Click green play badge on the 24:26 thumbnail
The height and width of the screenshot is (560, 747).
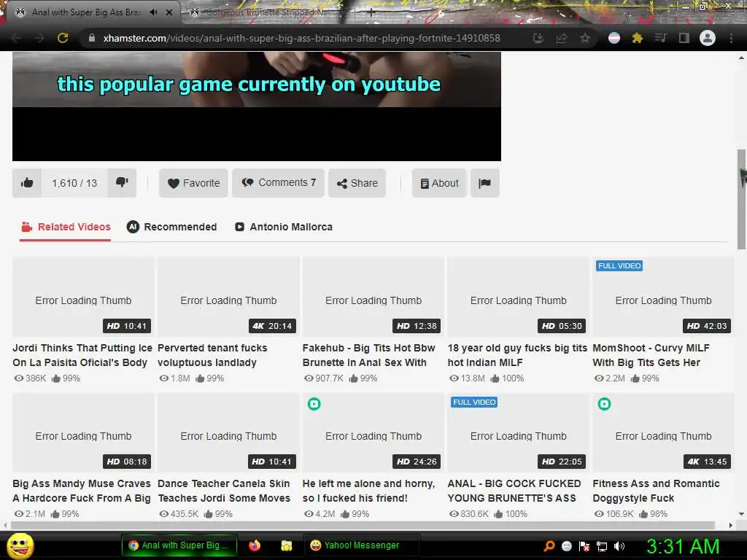(x=314, y=404)
